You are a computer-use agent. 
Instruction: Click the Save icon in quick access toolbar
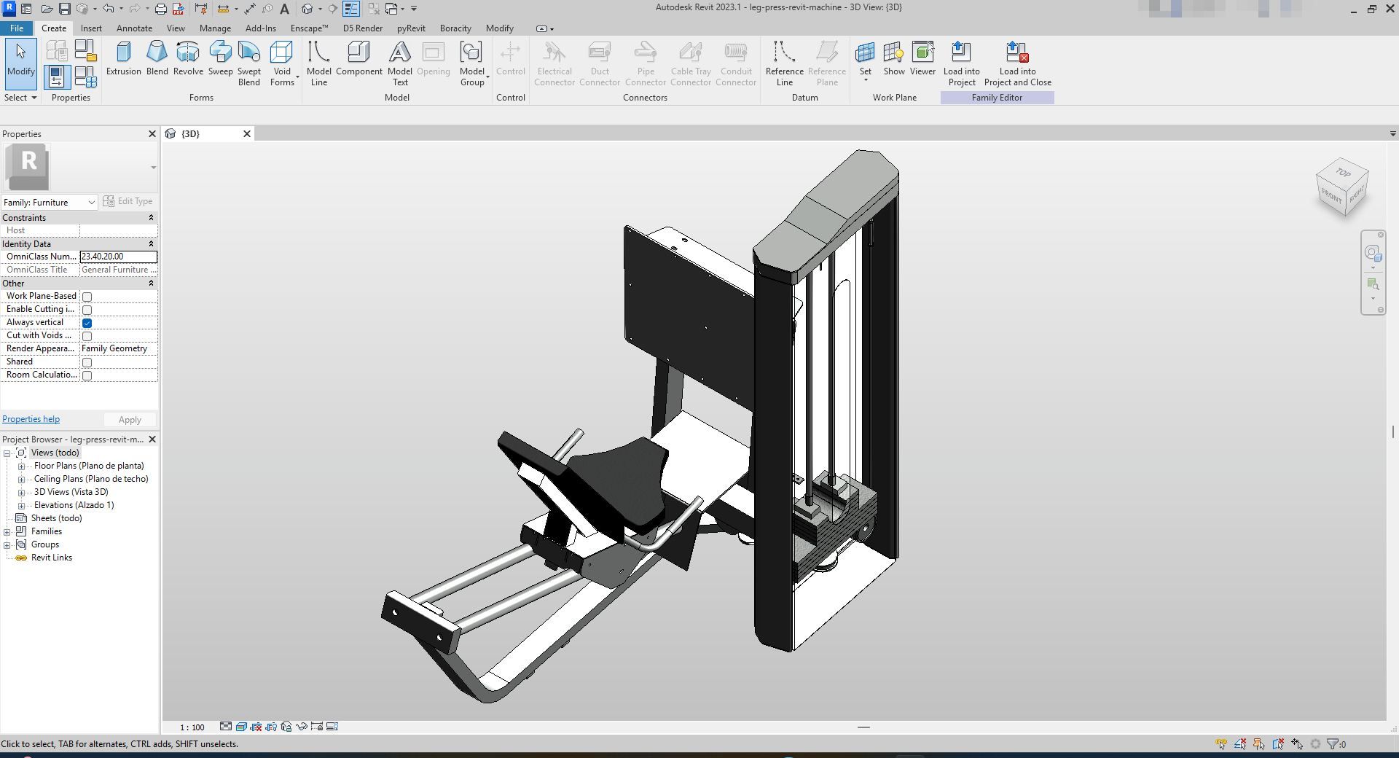65,9
